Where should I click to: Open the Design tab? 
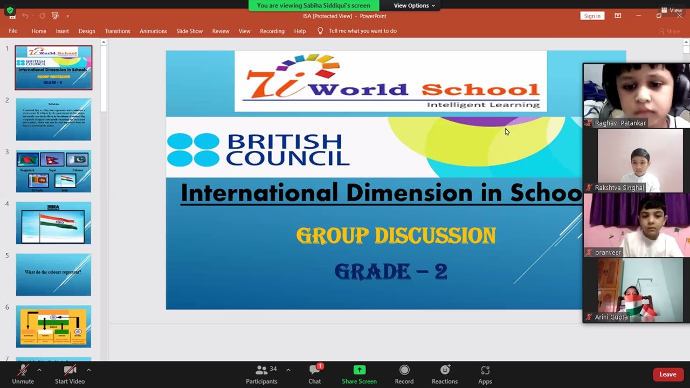point(87,31)
